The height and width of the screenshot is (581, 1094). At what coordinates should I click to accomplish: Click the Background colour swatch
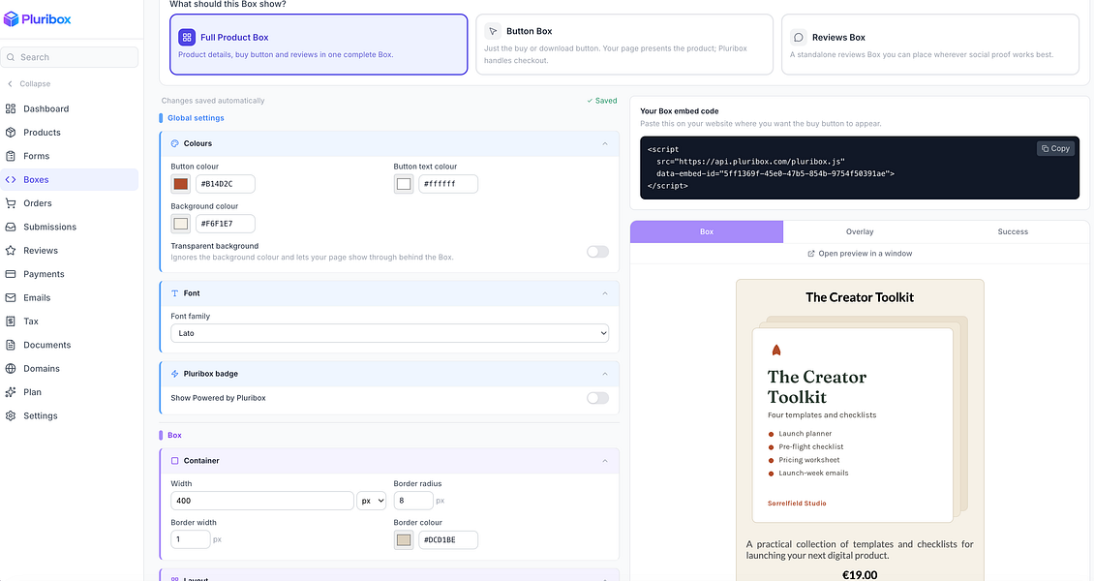pos(181,224)
